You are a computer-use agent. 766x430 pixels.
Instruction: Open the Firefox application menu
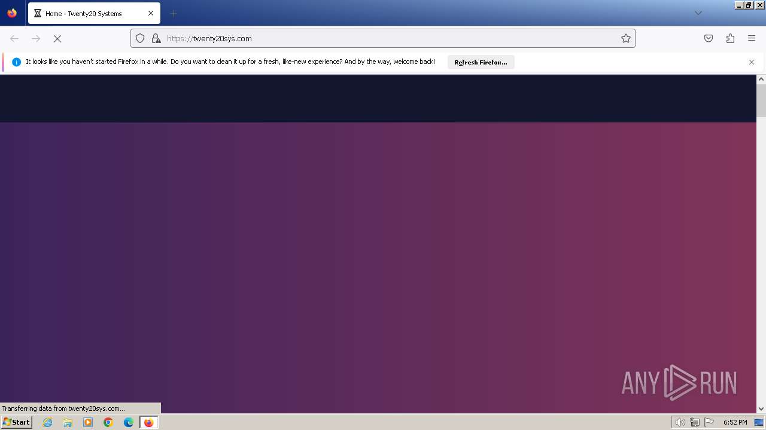pos(752,38)
